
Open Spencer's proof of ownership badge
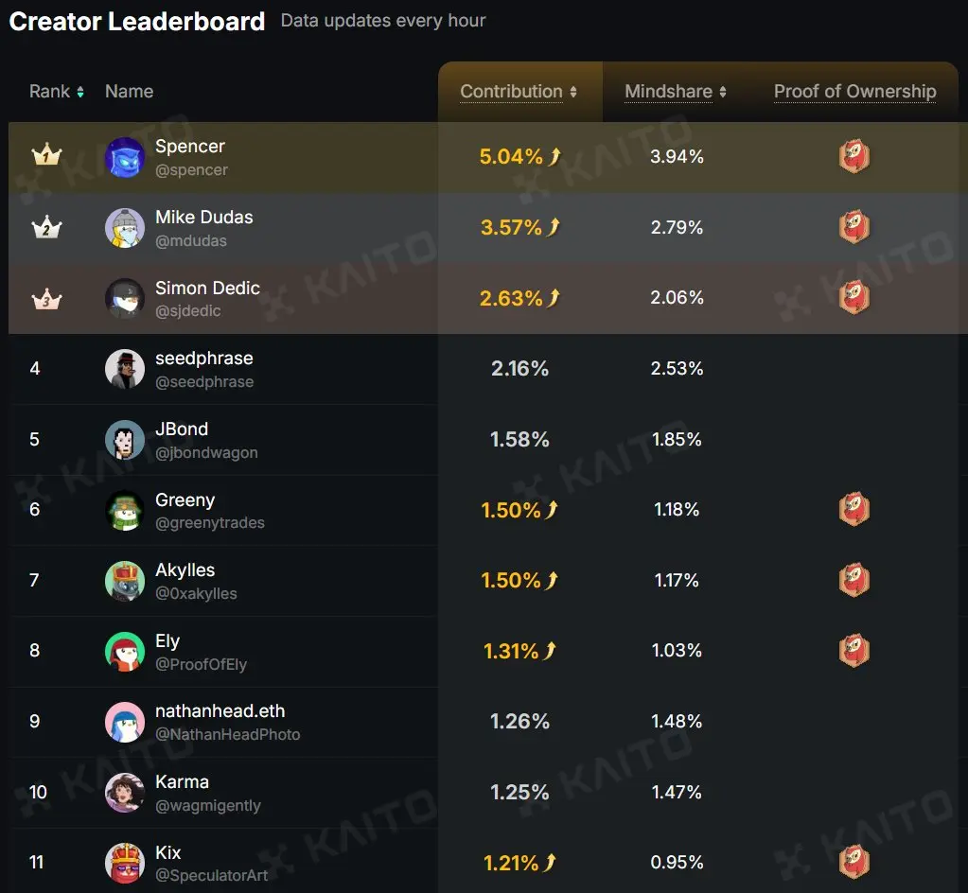(854, 156)
